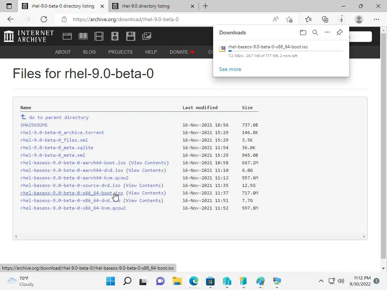
Task: Toggle the Downloads toolbar icon
Action: coord(342,19)
